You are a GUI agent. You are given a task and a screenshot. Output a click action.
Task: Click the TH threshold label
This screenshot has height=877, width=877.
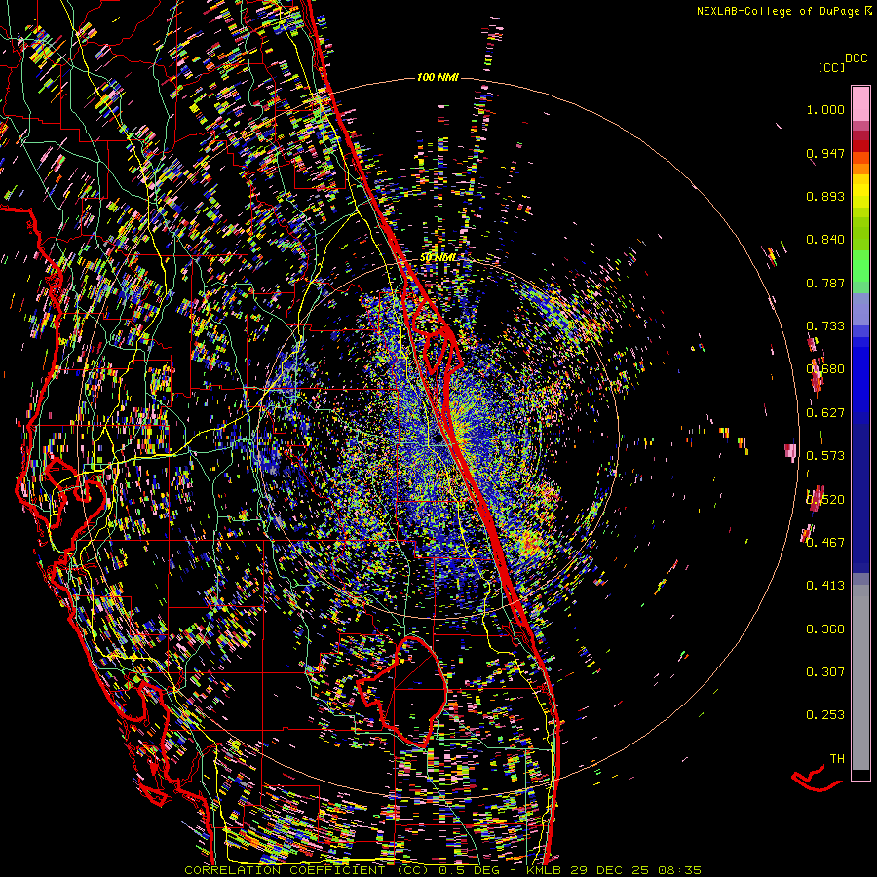coord(837,759)
